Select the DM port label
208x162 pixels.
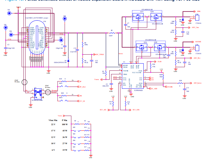coord(81,96)
